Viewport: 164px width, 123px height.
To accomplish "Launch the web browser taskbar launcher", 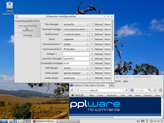I will [15, 121].
